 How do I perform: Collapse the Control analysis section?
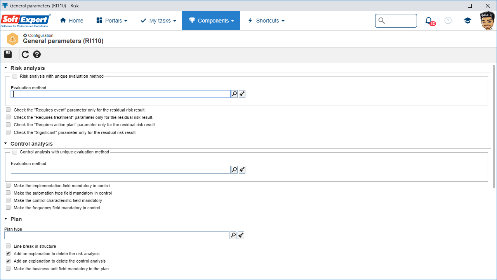click(6, 144)
